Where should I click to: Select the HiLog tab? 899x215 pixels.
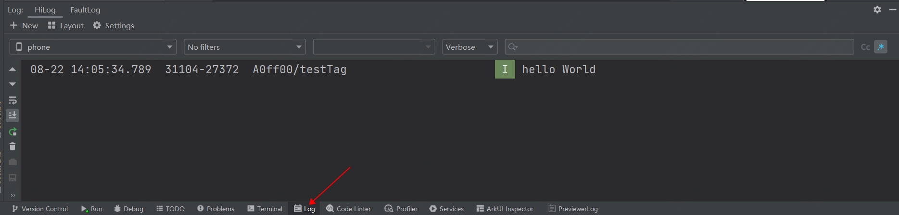45,10
